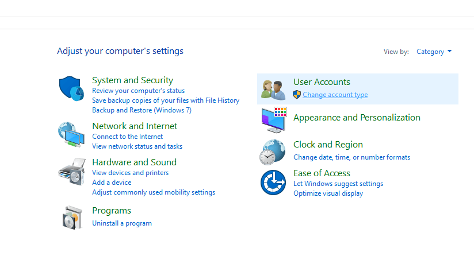Click the Ease of Access icon

tap(273, 183)
